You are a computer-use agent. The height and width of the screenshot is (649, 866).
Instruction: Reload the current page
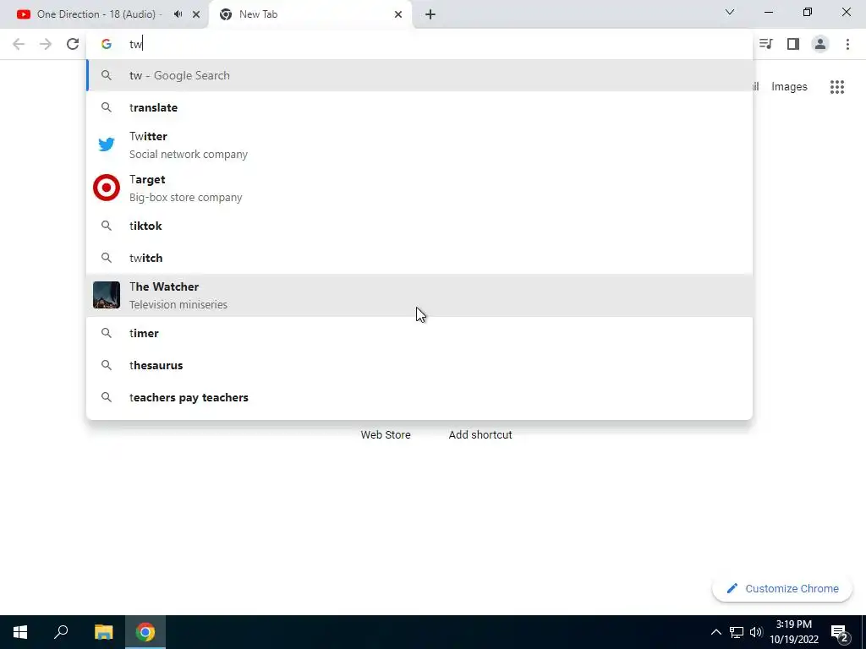[73, 44]
